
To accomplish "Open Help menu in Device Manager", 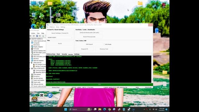I will click(x=43, y=33).
